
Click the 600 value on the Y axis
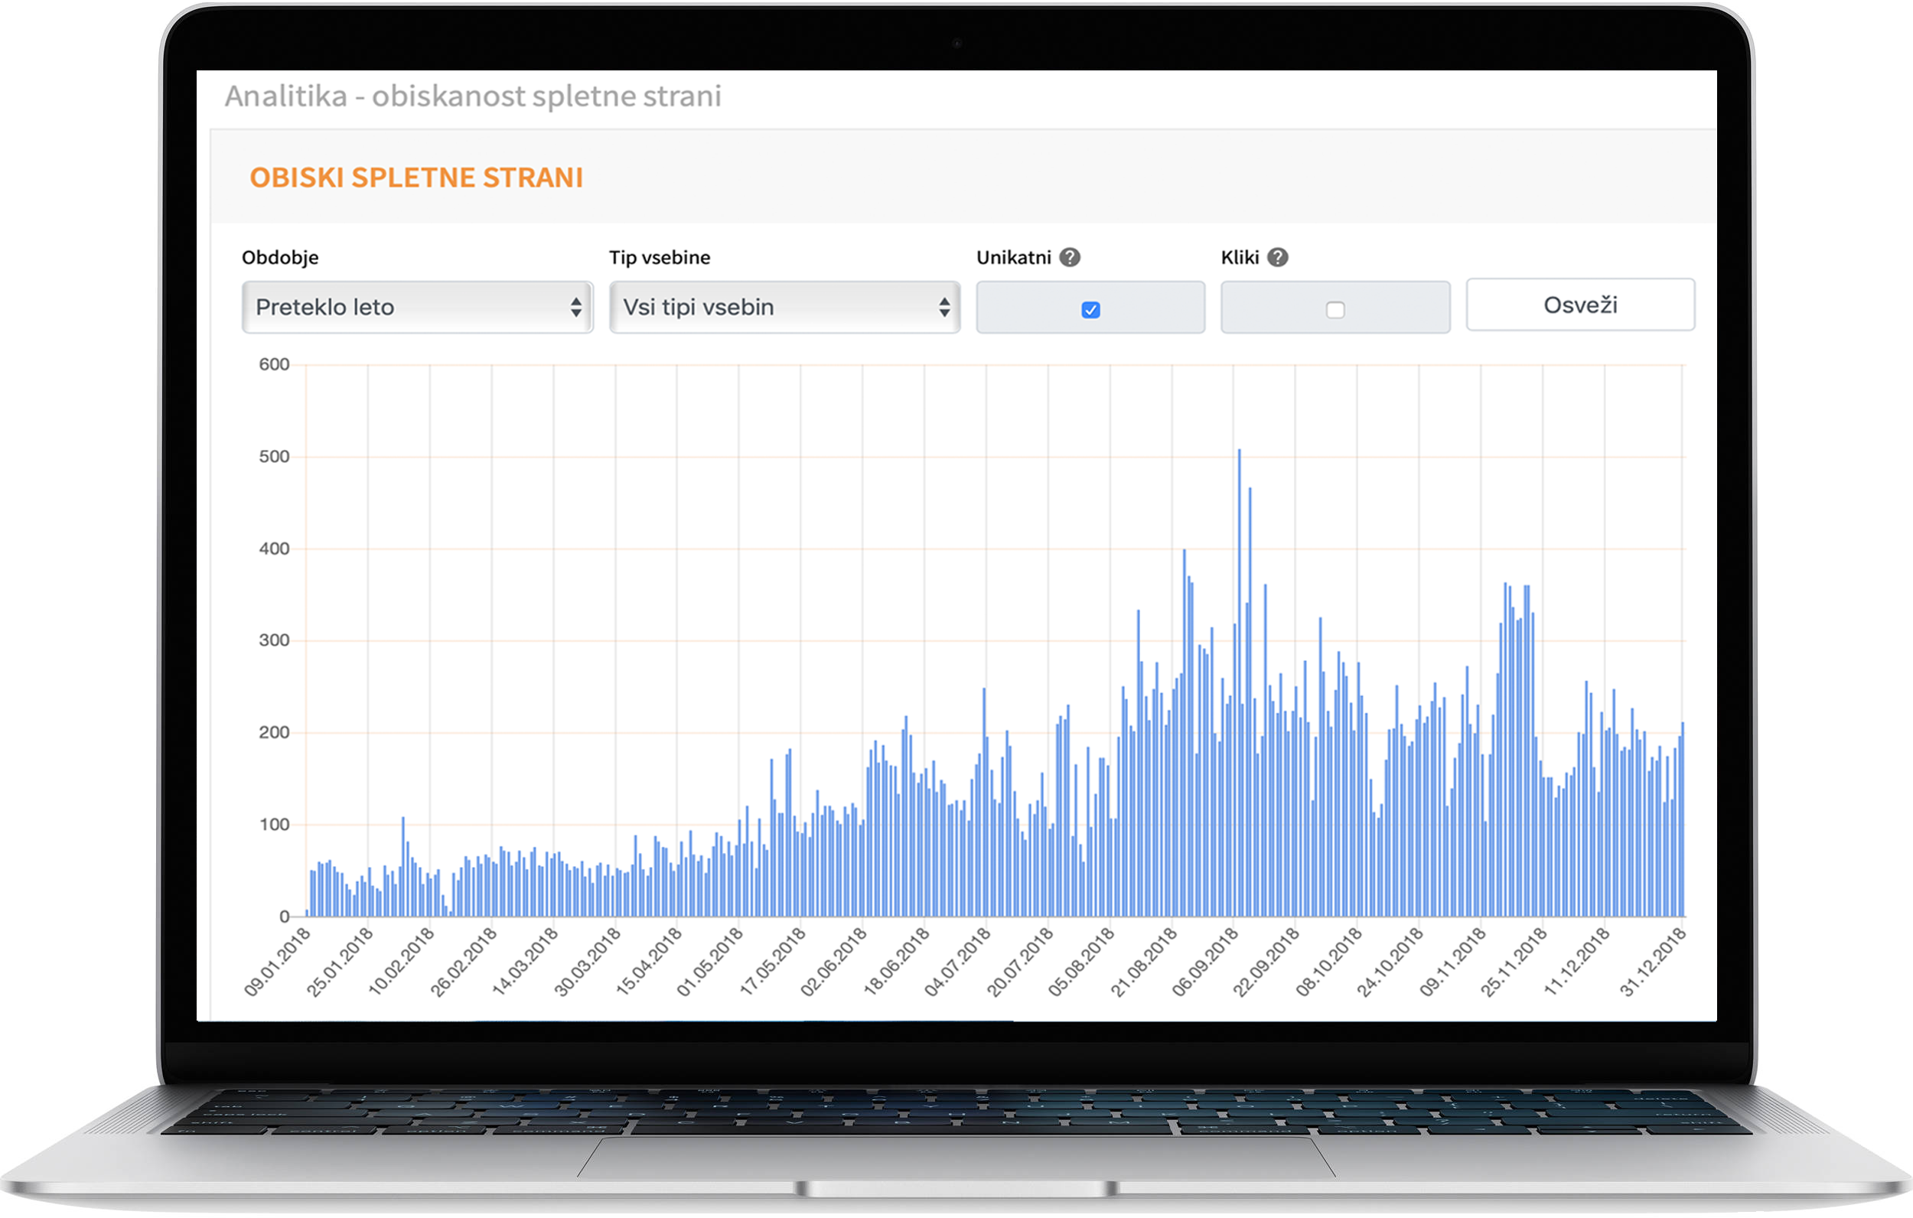(x=274, y=365)
